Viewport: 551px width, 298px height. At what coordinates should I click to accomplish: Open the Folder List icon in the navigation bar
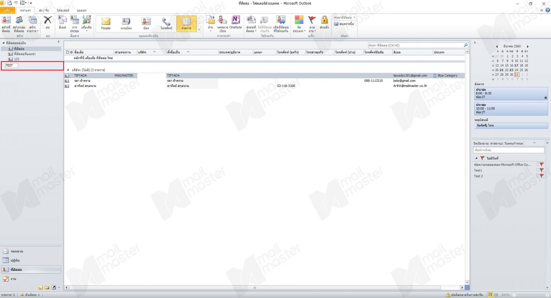[x=47, y=287]
